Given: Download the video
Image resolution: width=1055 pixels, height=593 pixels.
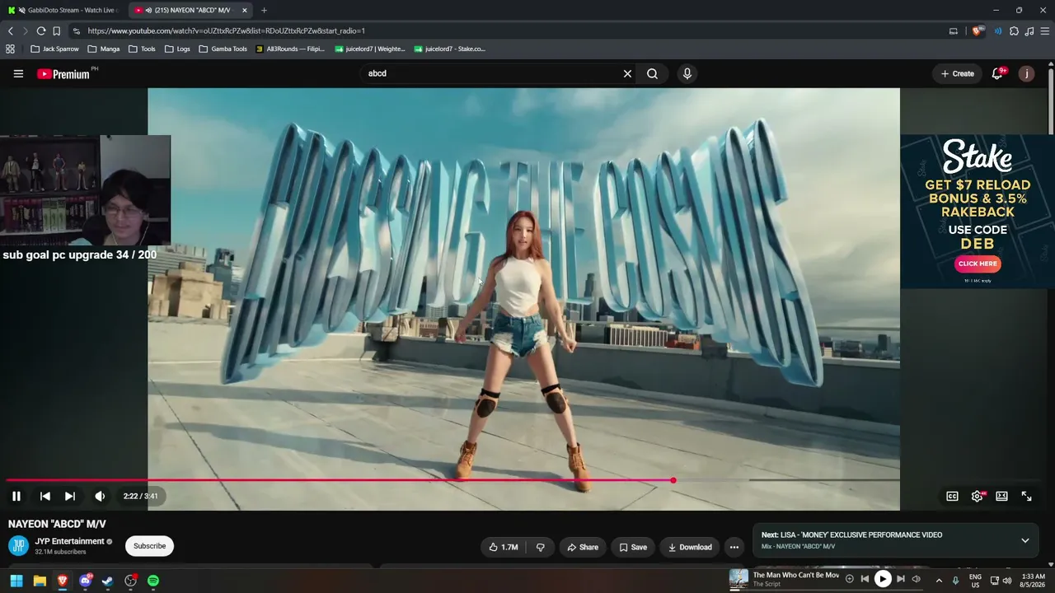Looking at the screenshot, I should (x=690, y=547).
